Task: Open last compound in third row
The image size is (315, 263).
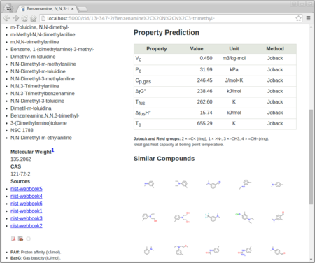Action: click(x=278, y=250)
